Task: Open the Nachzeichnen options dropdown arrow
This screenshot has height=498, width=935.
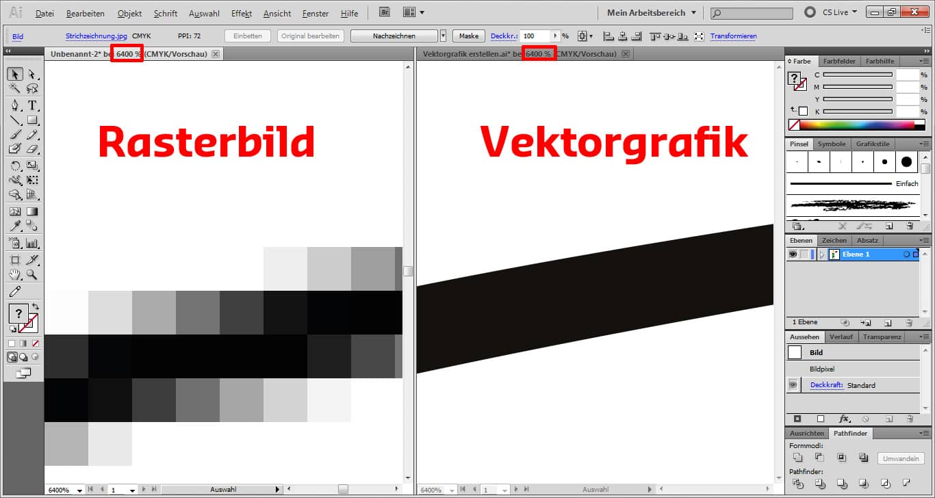Action: (443, 36)
